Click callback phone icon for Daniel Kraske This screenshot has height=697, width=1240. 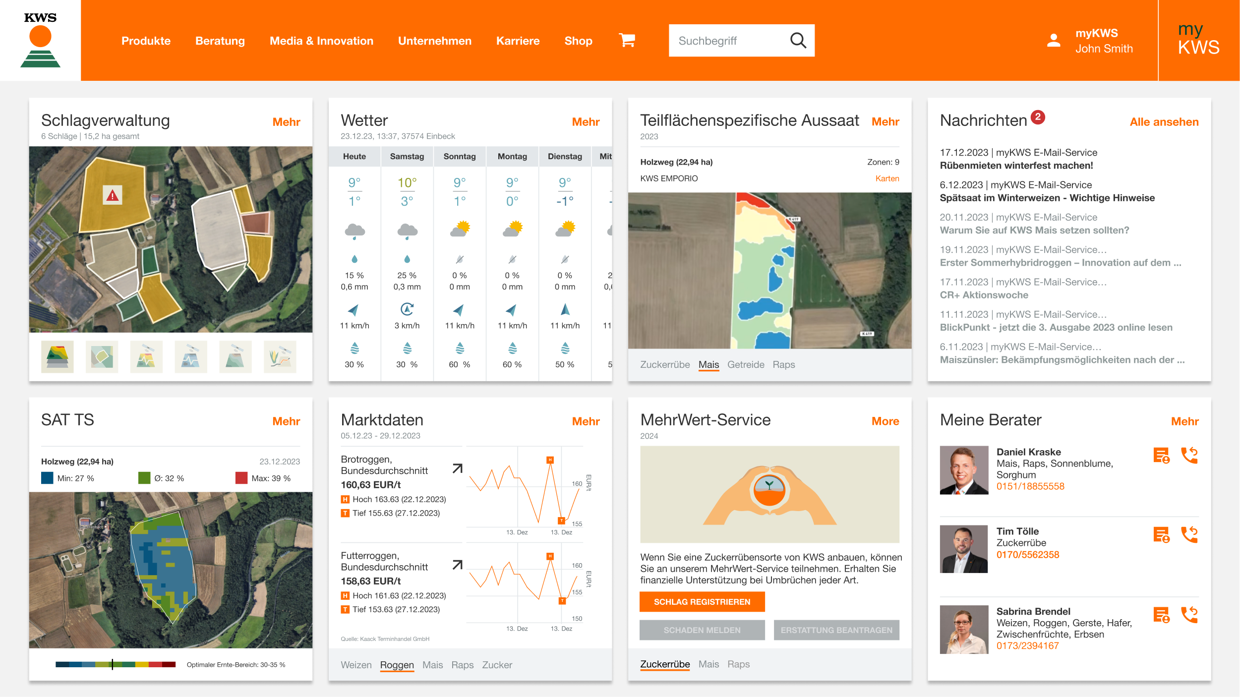pyautogui.click(x=1189, y=455)
